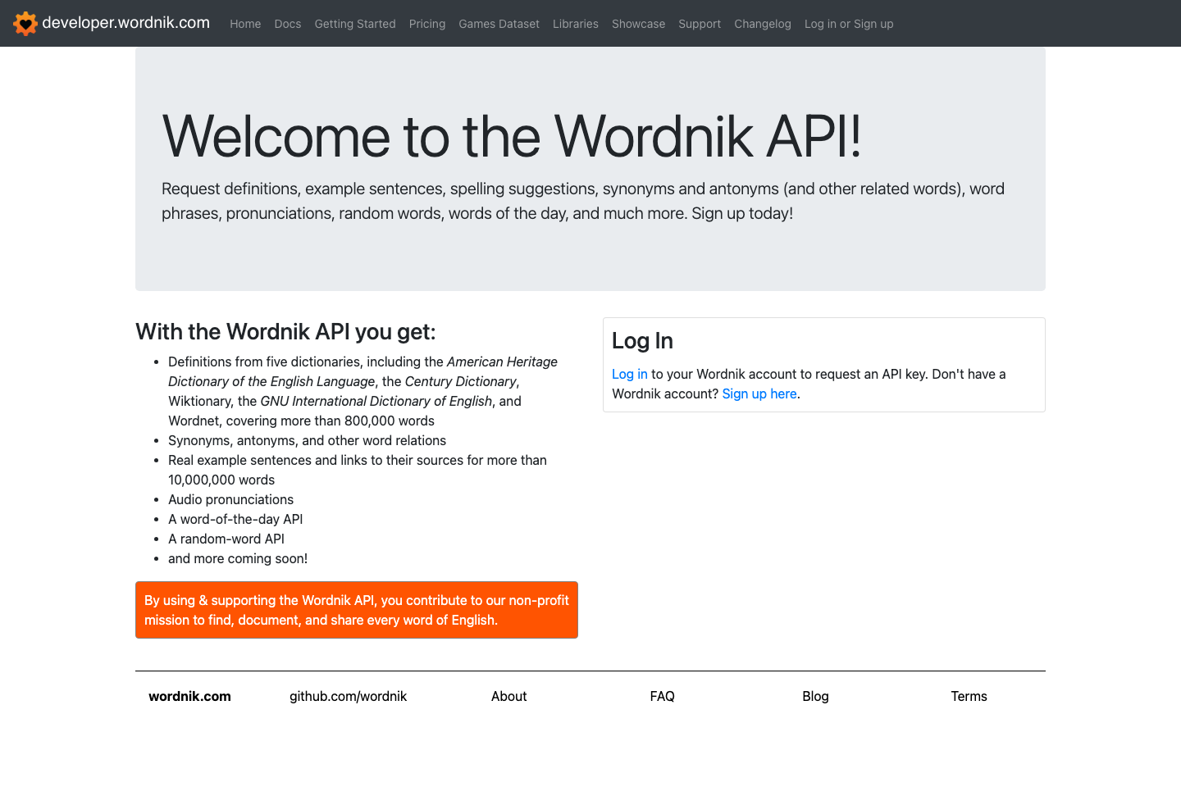1181x787 pixels.
Task: Read the Blog via footer link
Action: pos(815,696)
